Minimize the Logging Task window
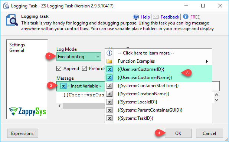 pos(186,6)
